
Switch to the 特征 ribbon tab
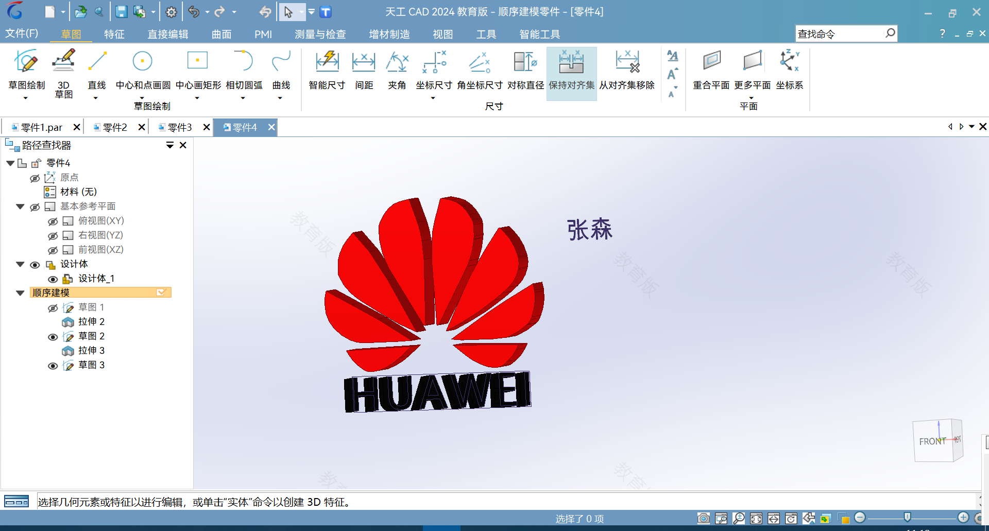(x=114, y=34)
